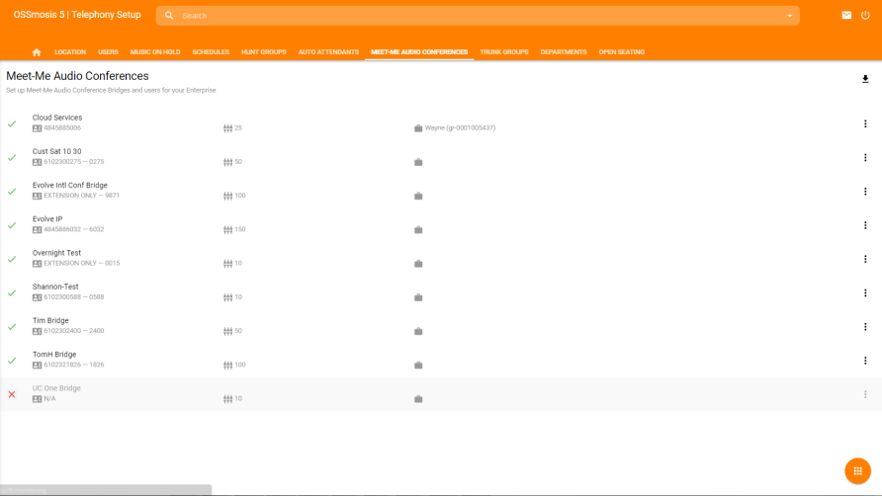This screenshot has height=496, width=882.
Task: Click the download icon for conferences
Action: tap(865, 79)
